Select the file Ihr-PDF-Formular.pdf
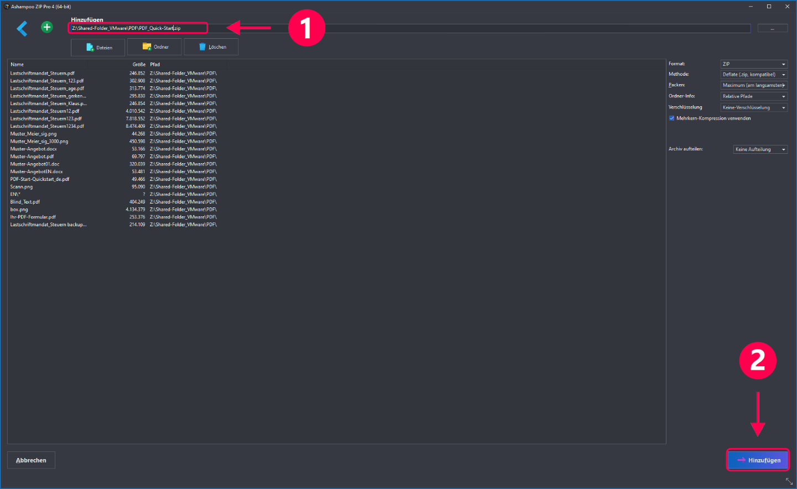 point(33,217)
